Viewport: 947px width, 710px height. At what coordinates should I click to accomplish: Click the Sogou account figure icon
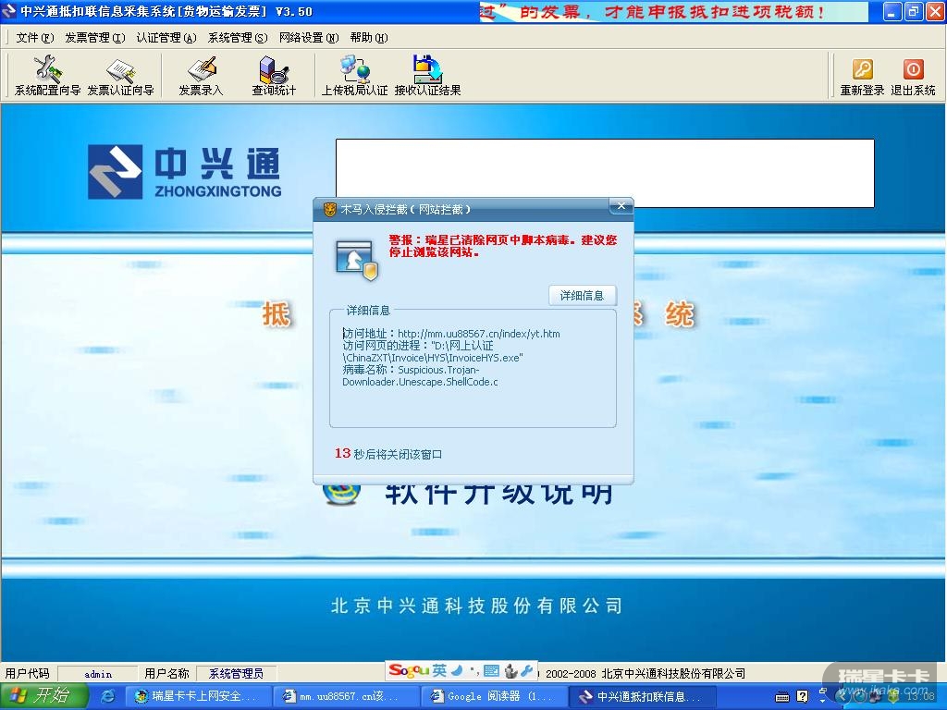[510, 670]
